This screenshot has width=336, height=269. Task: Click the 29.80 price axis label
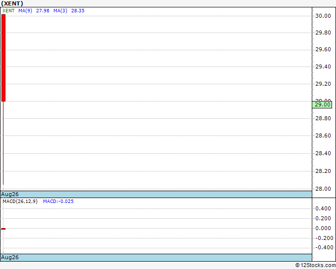coord(323,33)
